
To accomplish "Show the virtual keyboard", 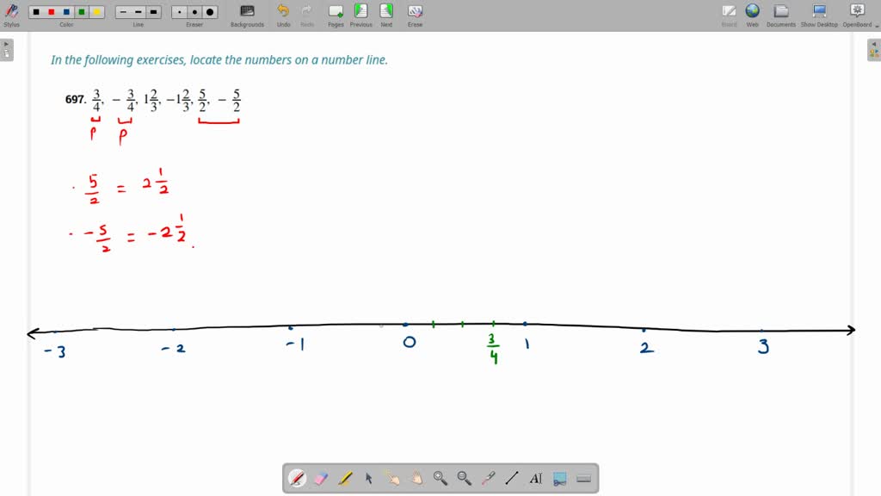I will (583, 478).
